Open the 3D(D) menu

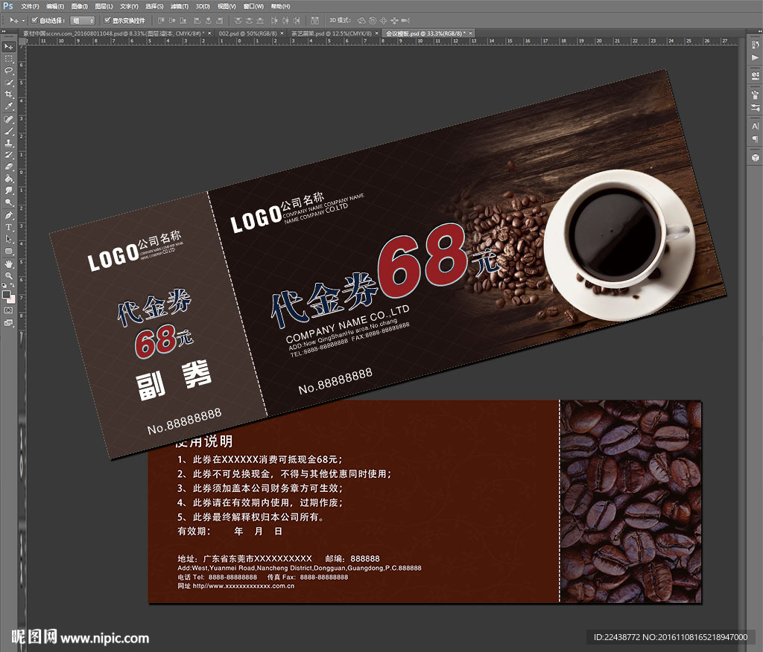pyautogui.click(x=203, y=6)
